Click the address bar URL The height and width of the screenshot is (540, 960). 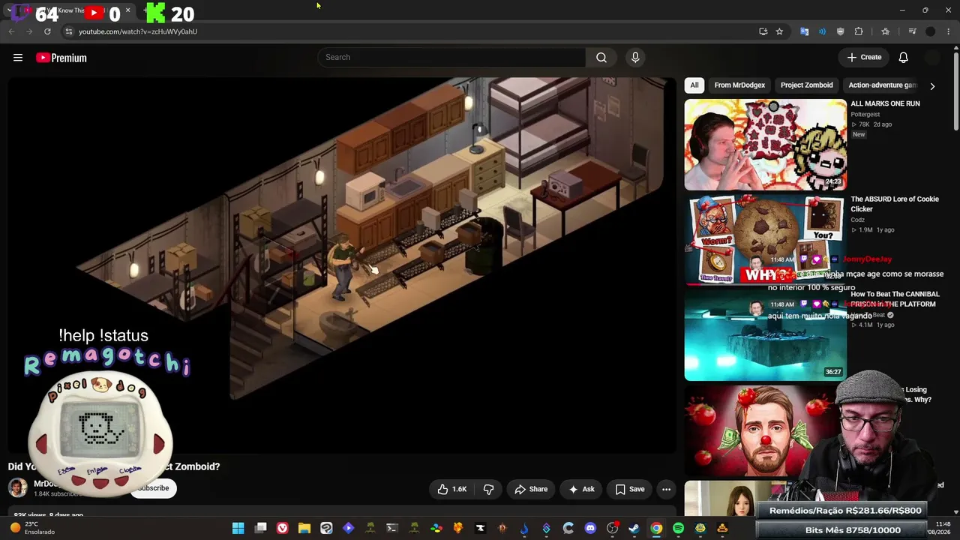coord(138,31)
